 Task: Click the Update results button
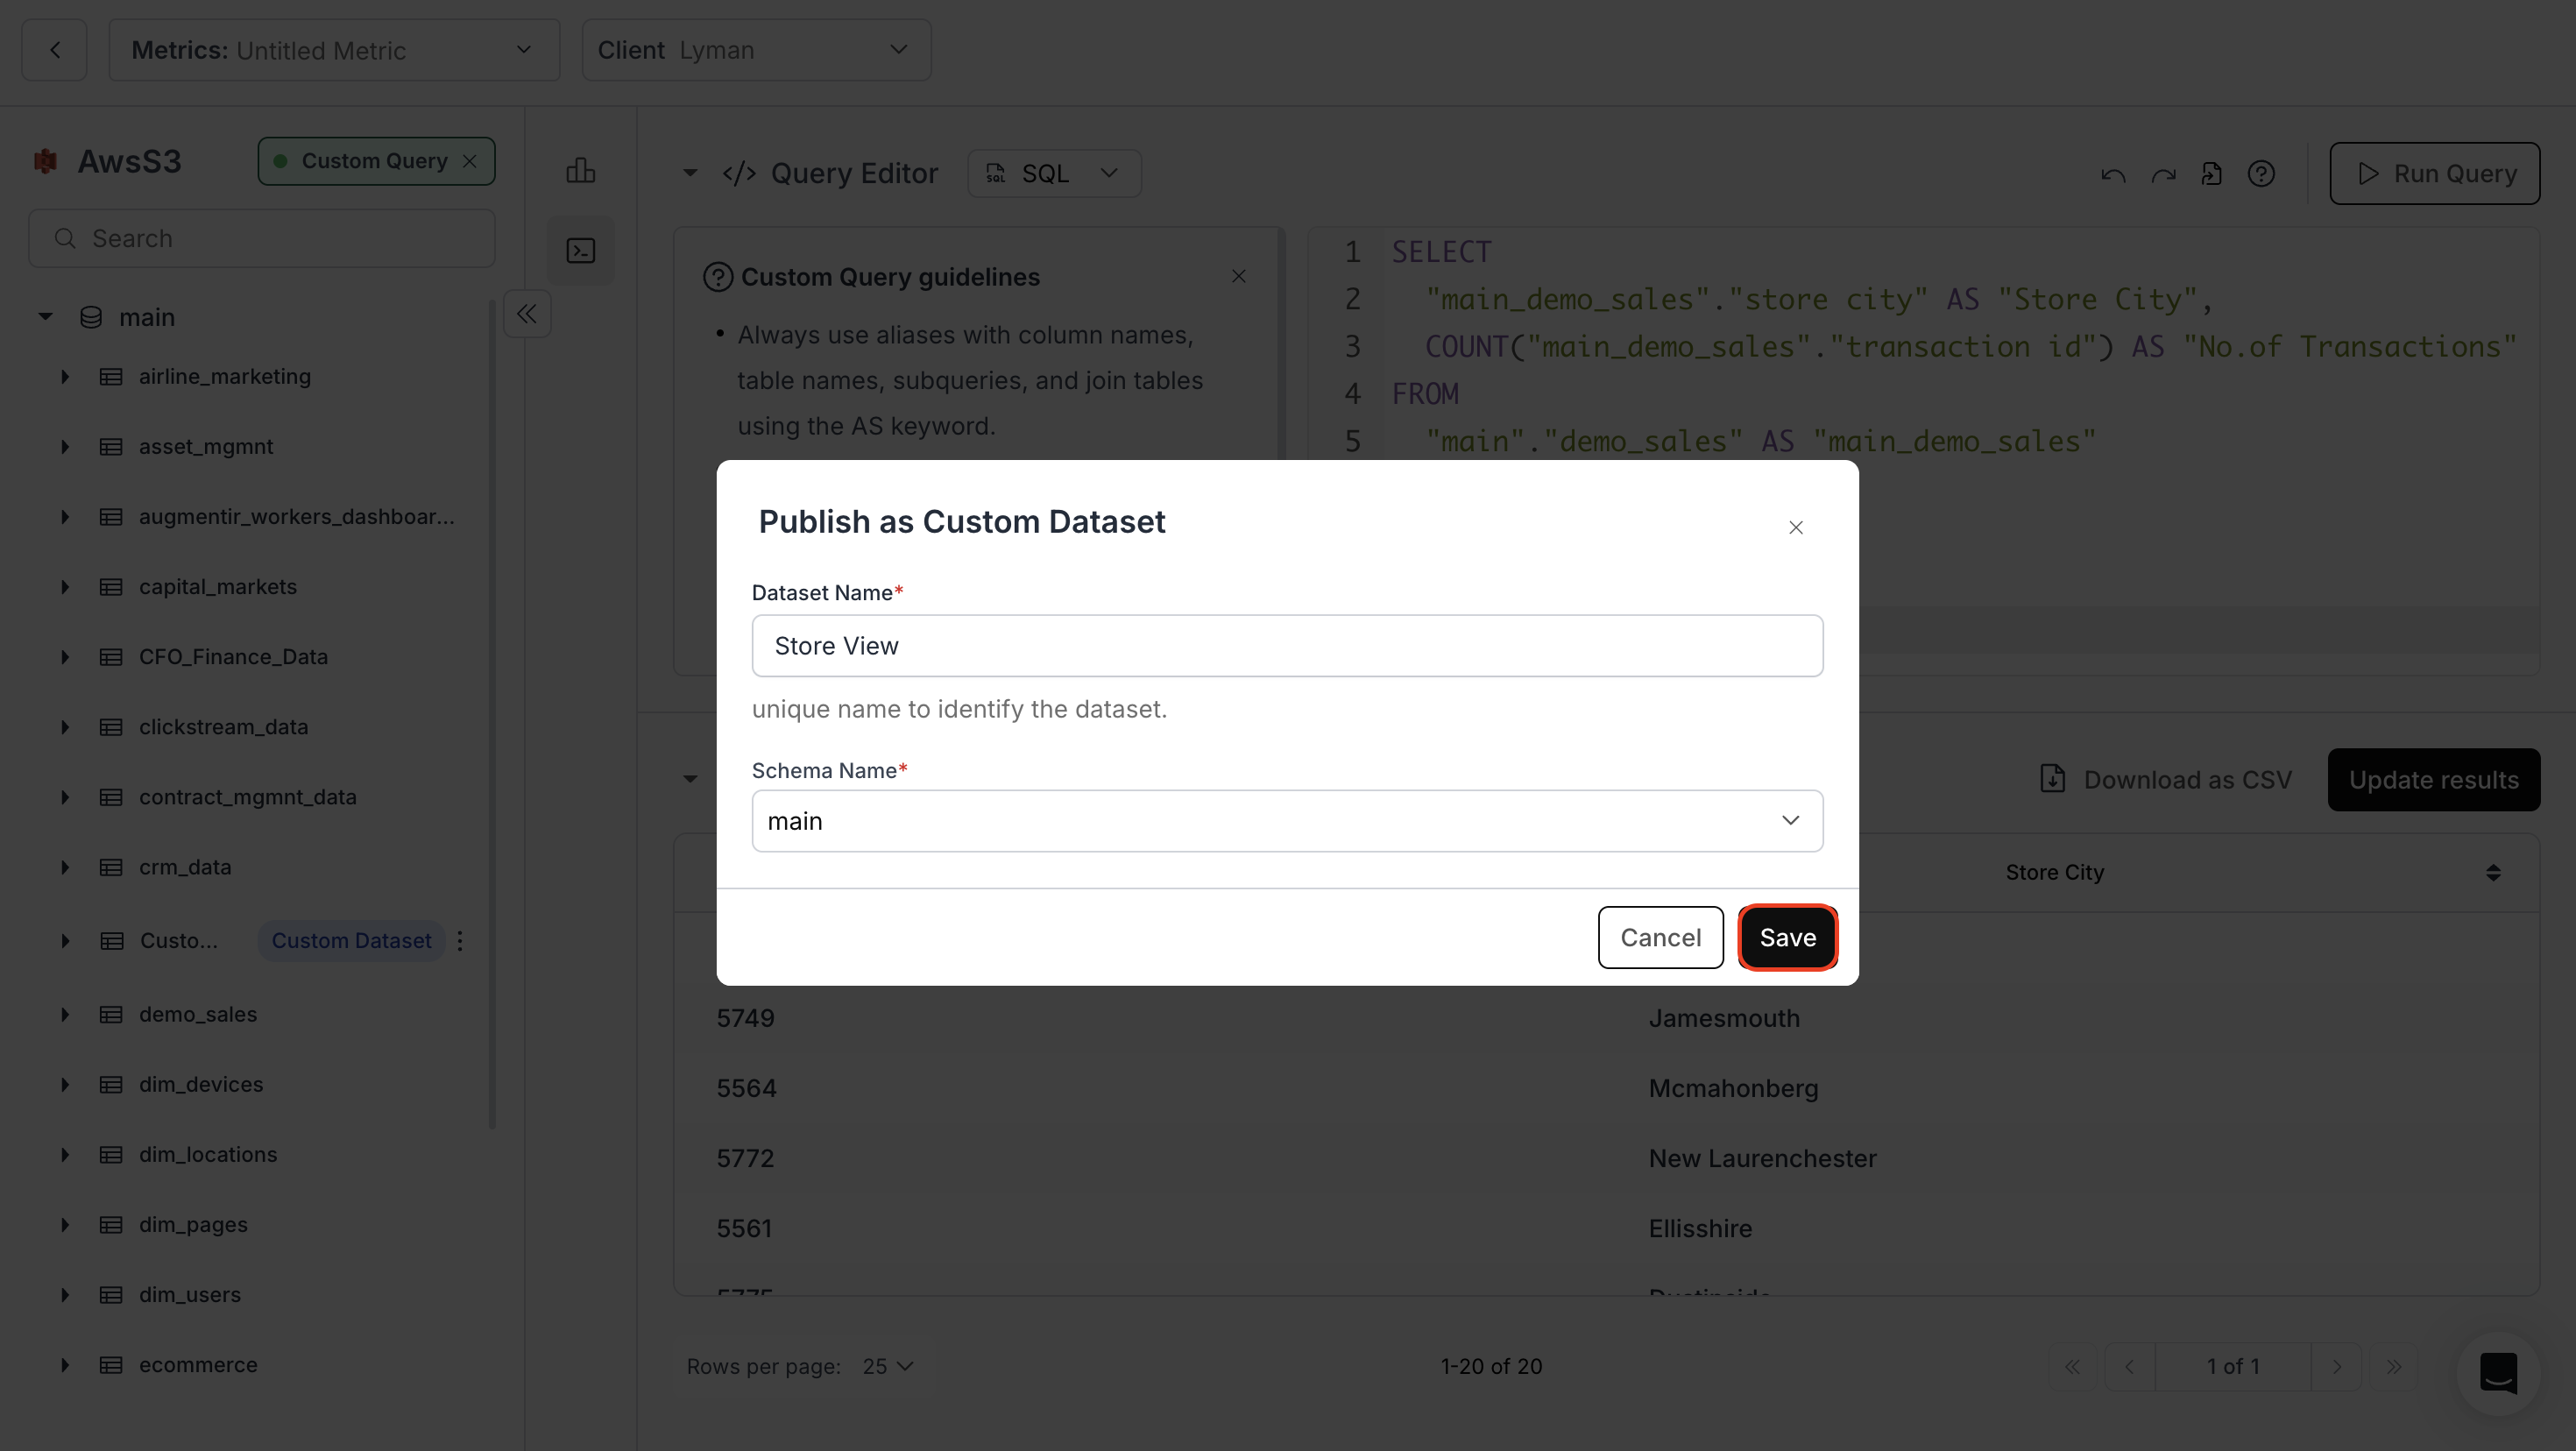2433,779
